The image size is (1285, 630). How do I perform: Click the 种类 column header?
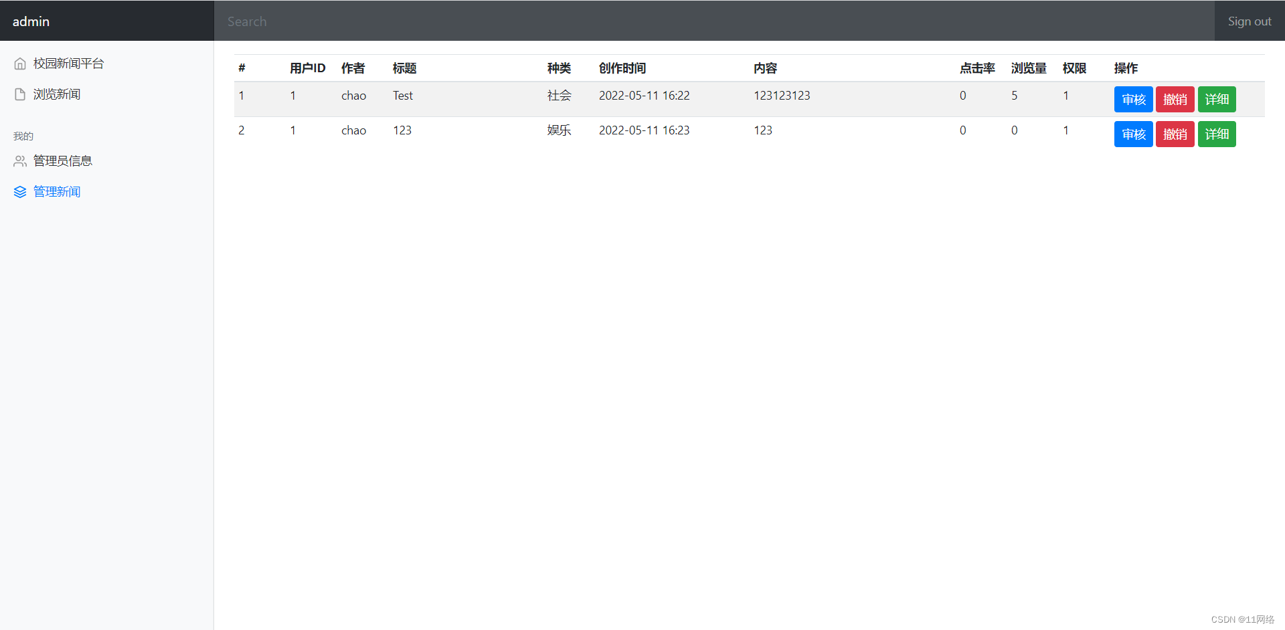pos(559,68)
